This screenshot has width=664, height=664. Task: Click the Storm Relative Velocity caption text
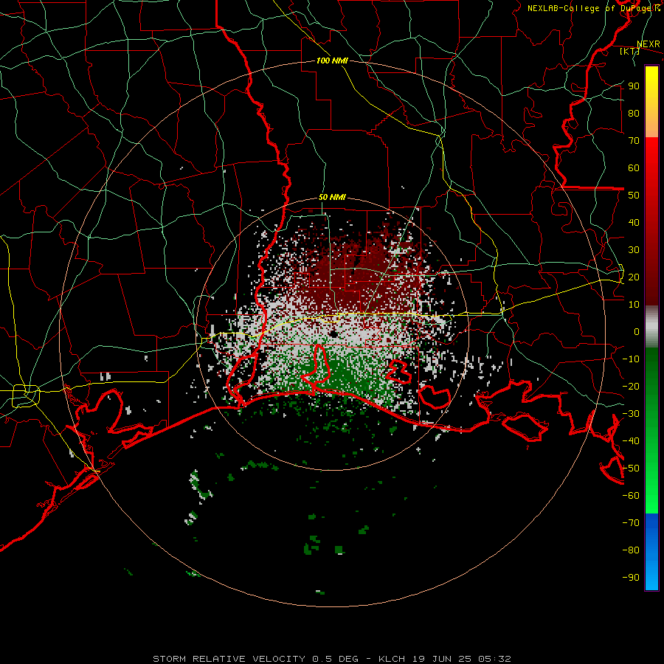[x=332, y=659]
